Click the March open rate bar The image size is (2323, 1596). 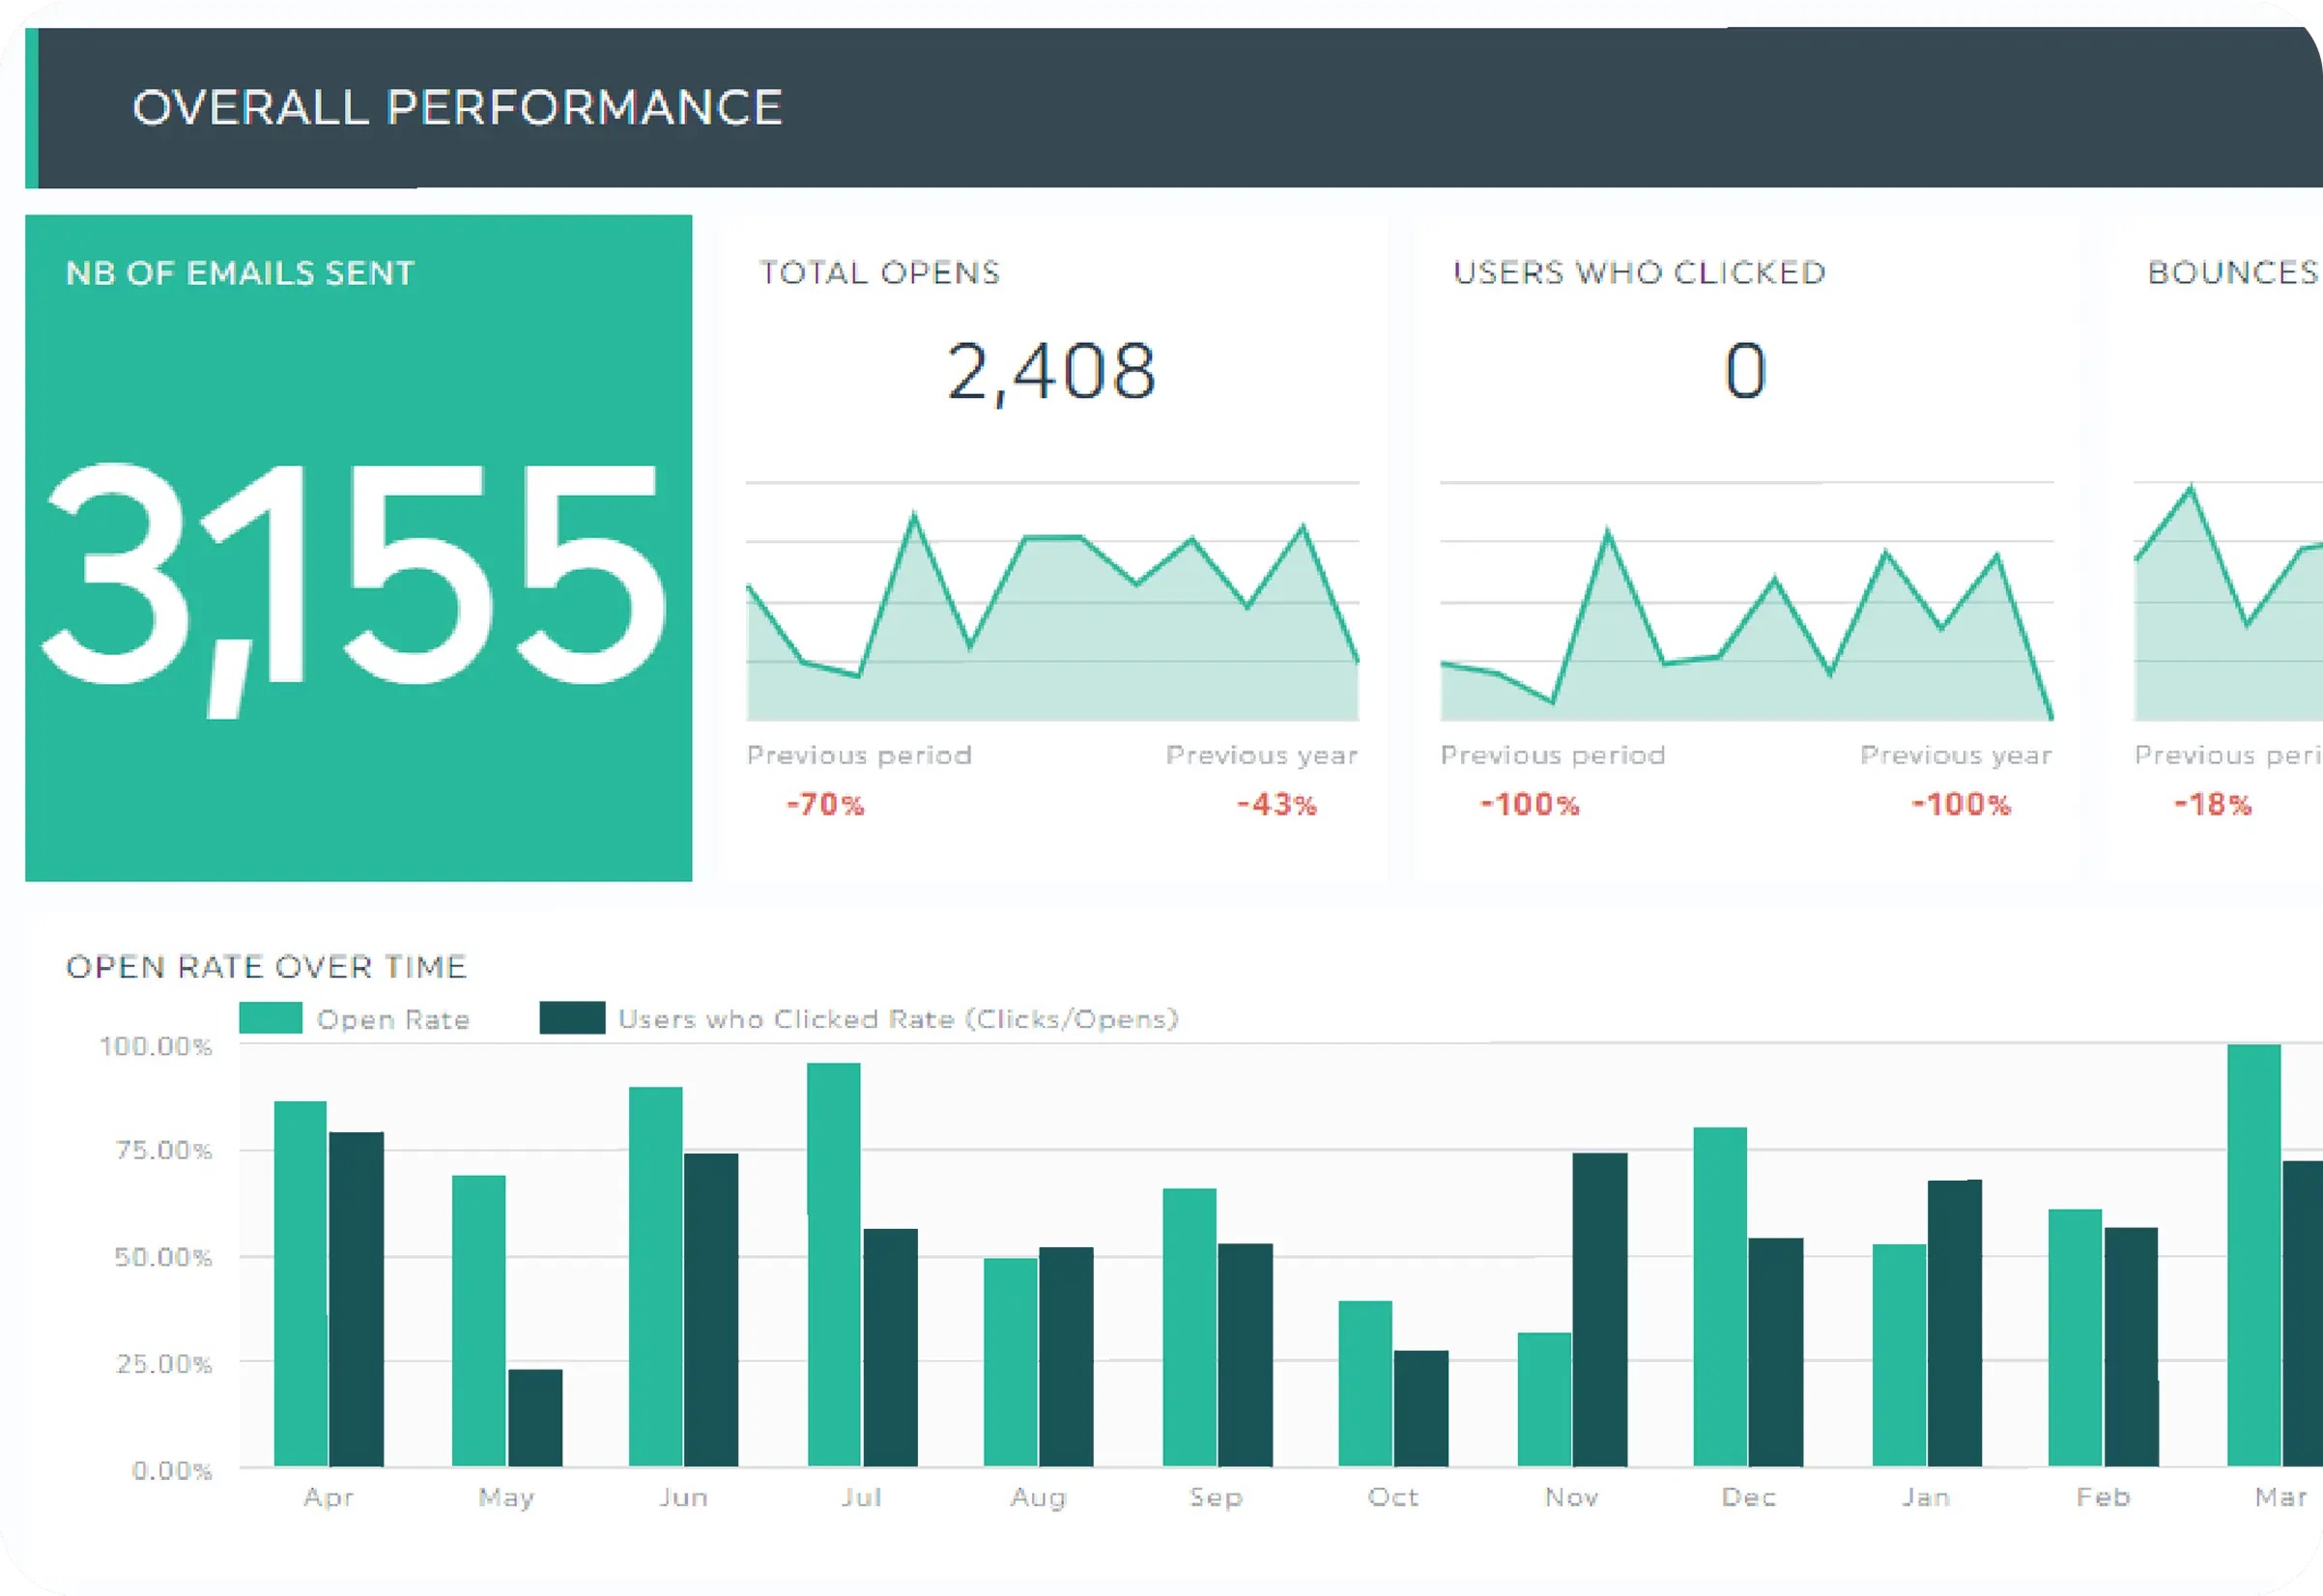2254,1256
